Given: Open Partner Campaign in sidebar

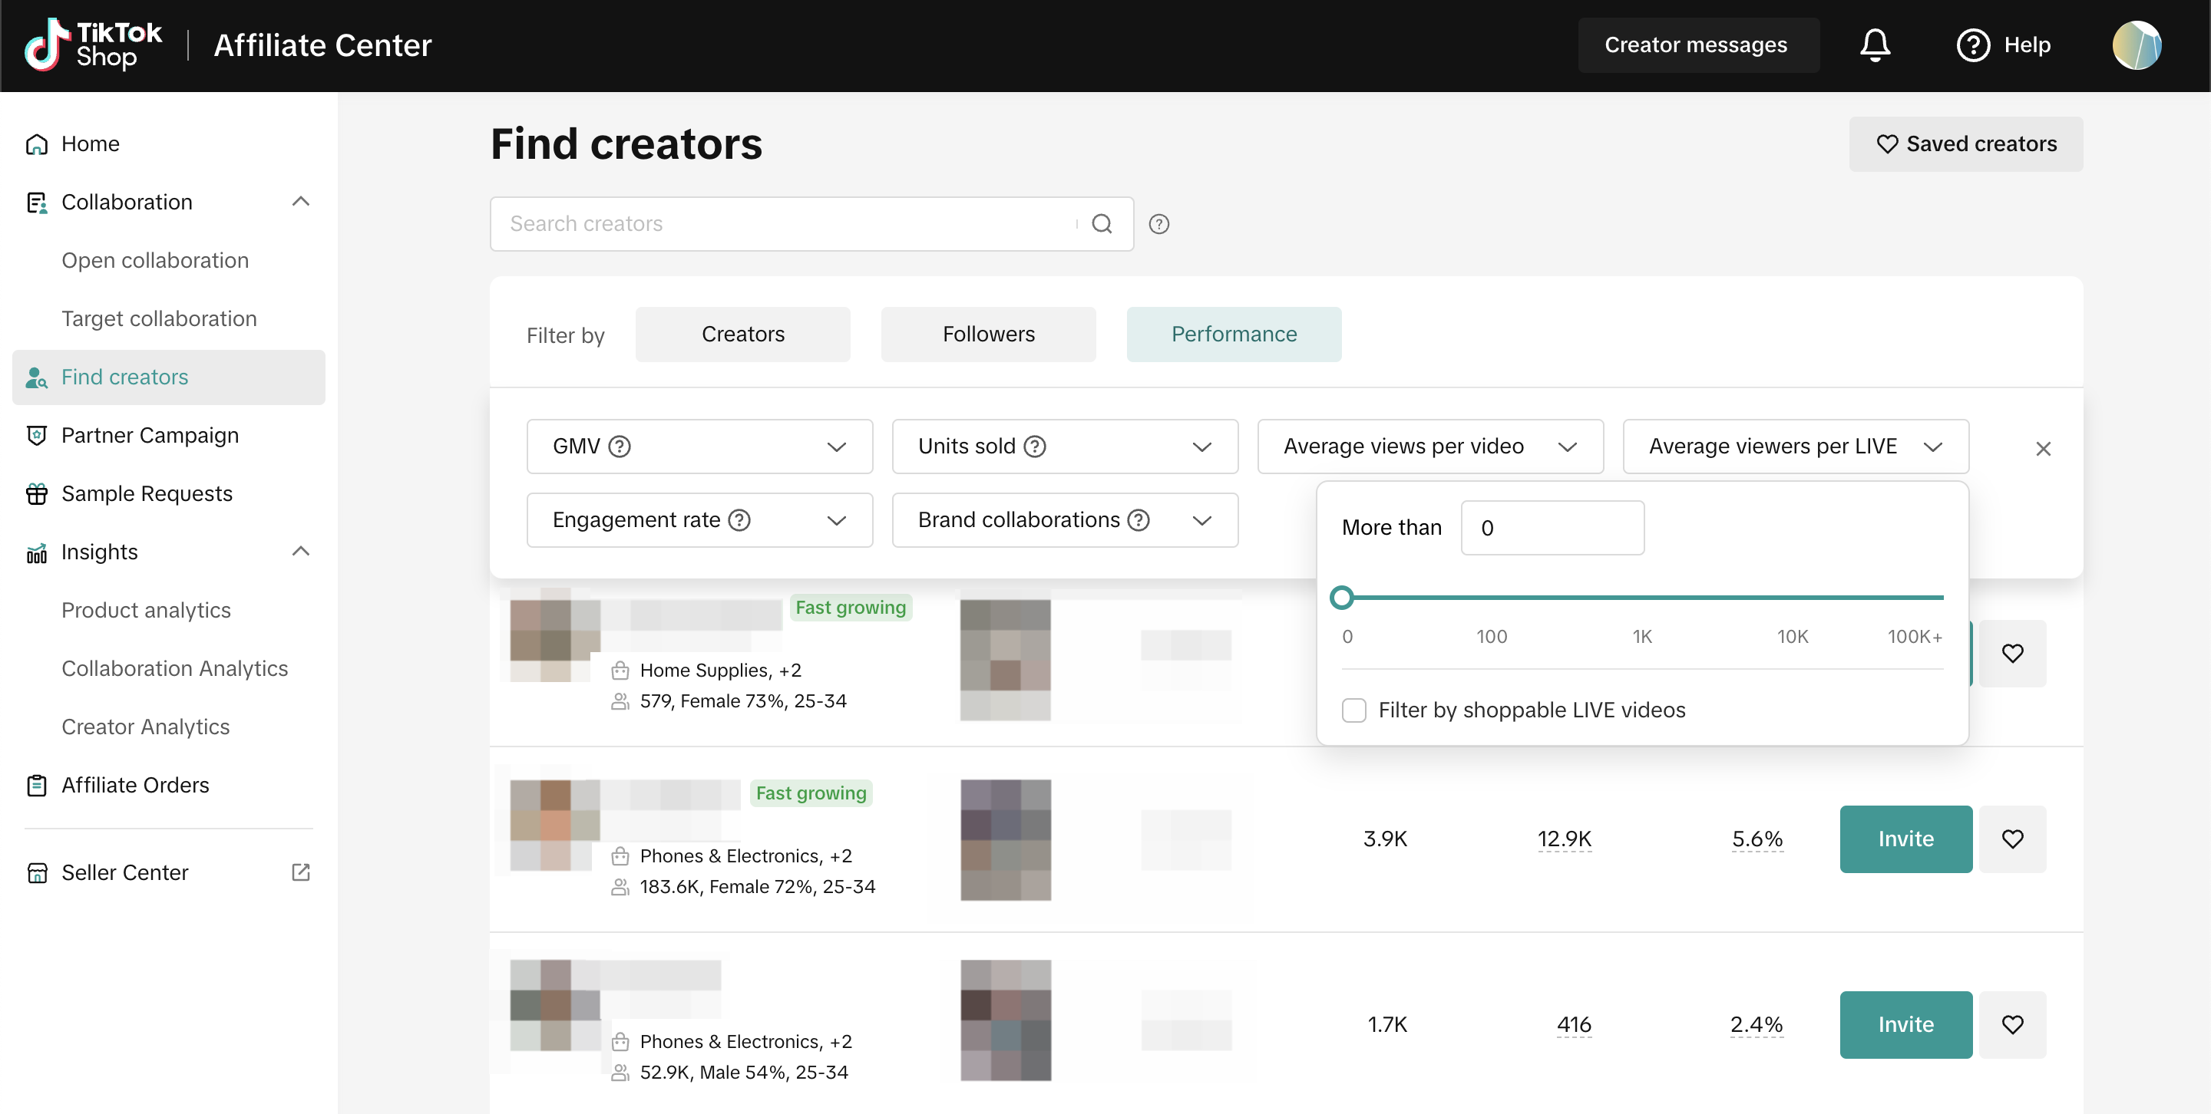Looking at the screenshot, I should pyautogui.click(x=150, y=436).
